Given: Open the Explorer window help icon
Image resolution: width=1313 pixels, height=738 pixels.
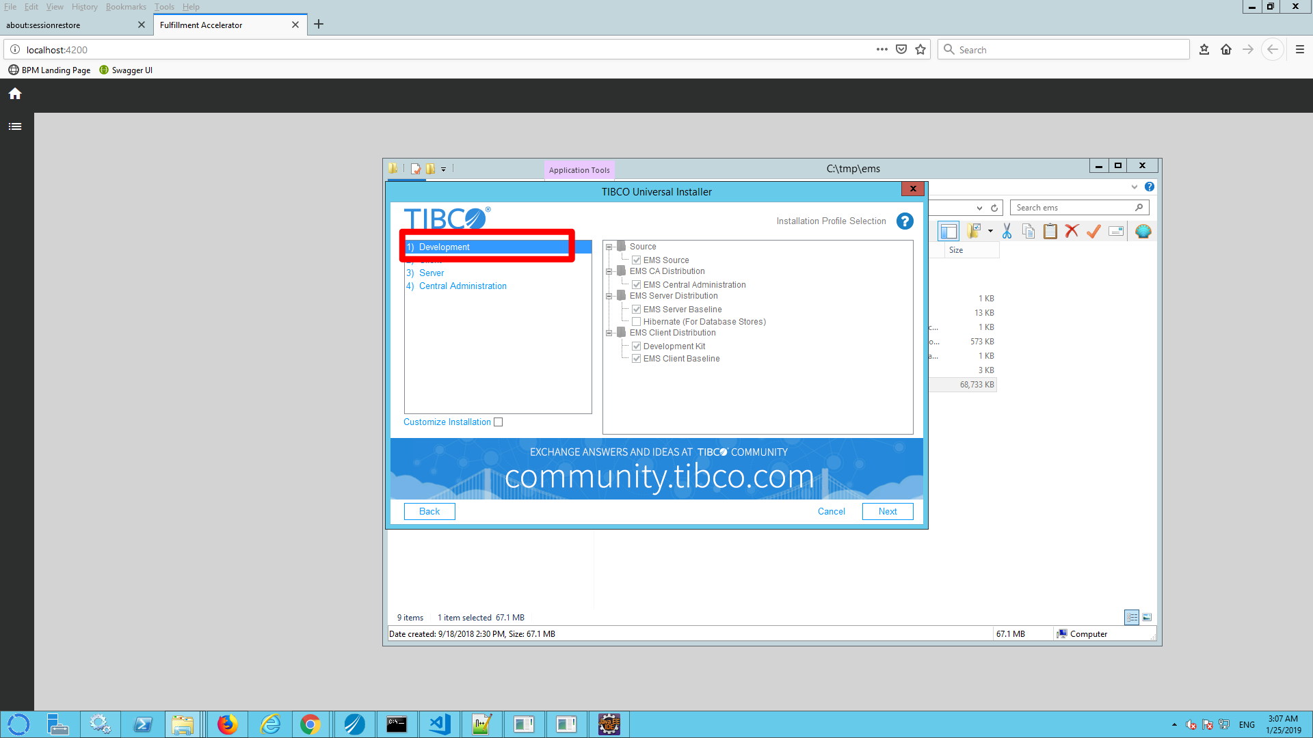Looking at the screenshot, I should point(1150,187).
